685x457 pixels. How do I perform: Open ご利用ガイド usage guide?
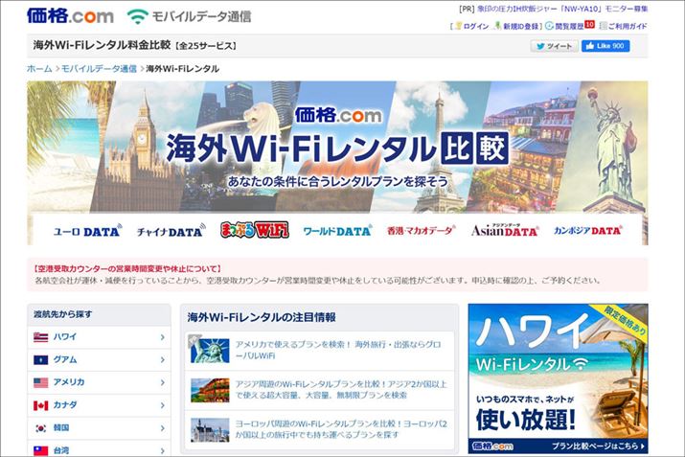tap(628, 26)
